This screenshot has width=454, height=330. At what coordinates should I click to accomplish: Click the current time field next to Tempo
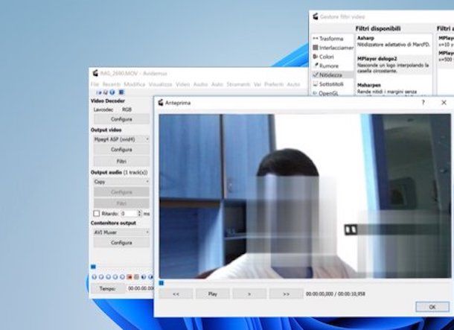pyautogui.click(x=140, y=288)
